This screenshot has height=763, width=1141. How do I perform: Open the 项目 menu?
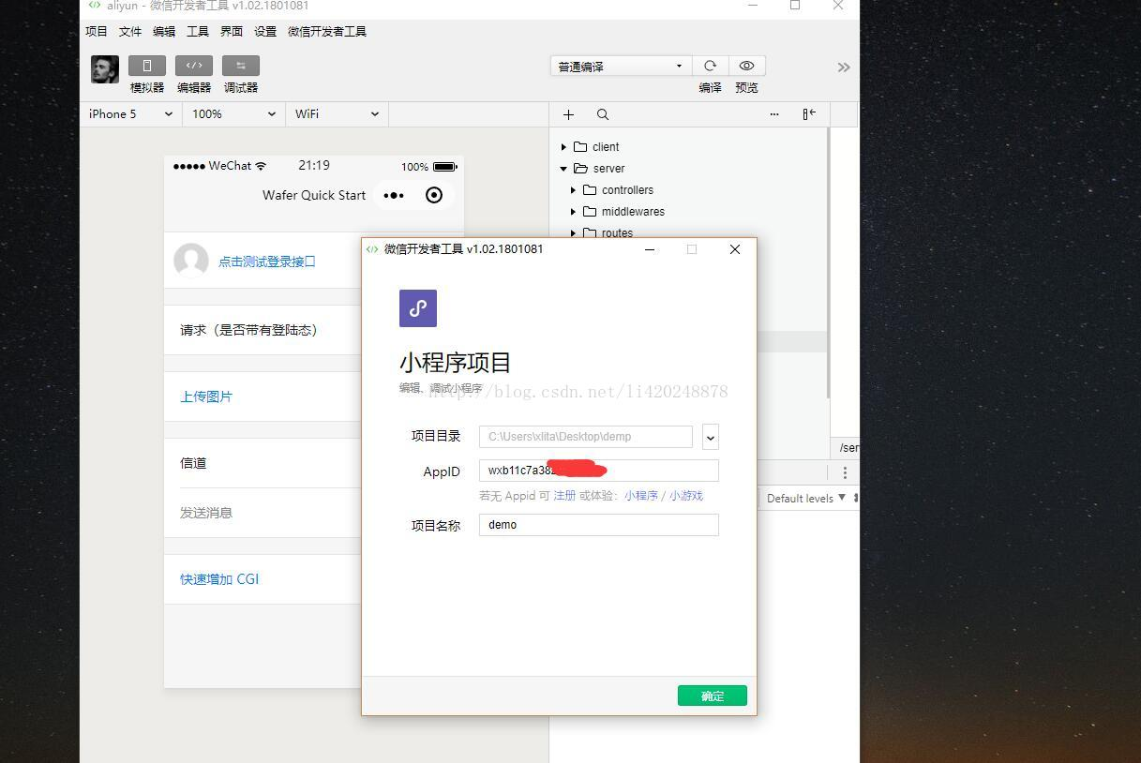(x=97, y=32)
